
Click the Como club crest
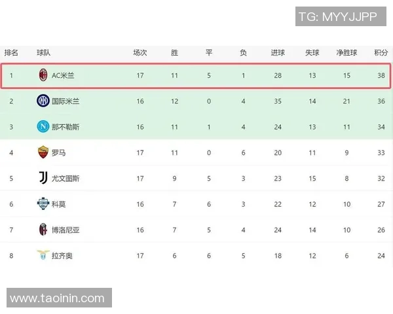[43, 203]
